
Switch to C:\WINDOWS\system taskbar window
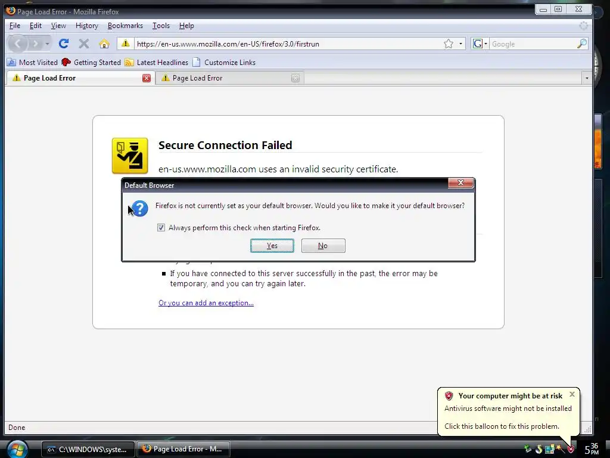pos(88,449)
